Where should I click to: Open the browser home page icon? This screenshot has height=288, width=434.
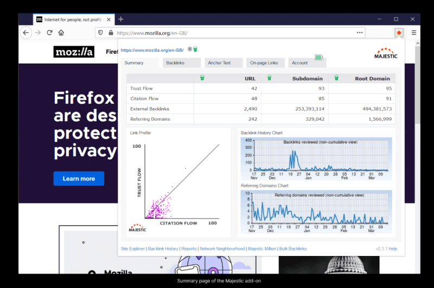(61, 33)
